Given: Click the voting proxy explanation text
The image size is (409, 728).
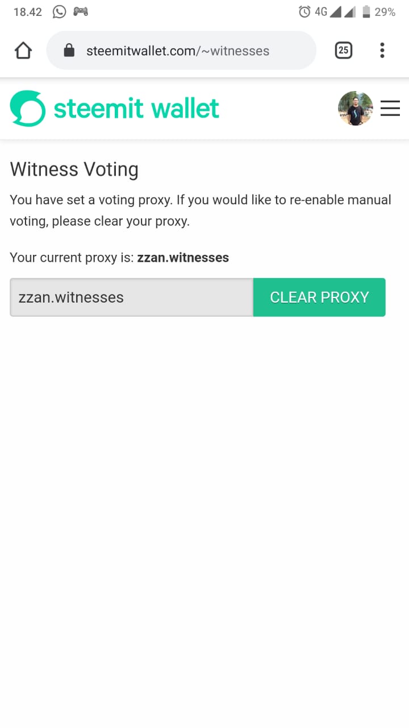Looking at the screenshot, I should (x=201, y=210).
